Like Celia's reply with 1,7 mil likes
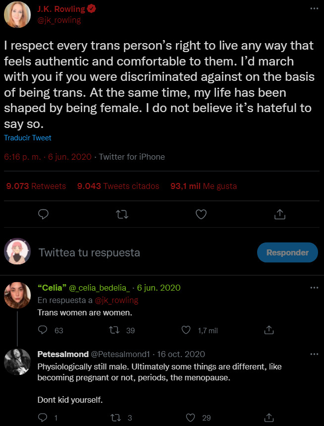 click(186, 330)
